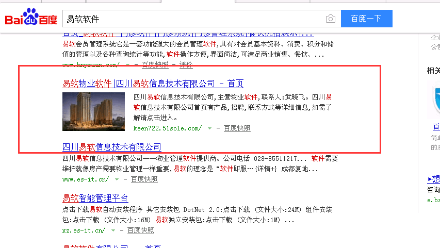Click the keen722.51sole.com green URL
The image size is (440, 248).
coord(167,128)
